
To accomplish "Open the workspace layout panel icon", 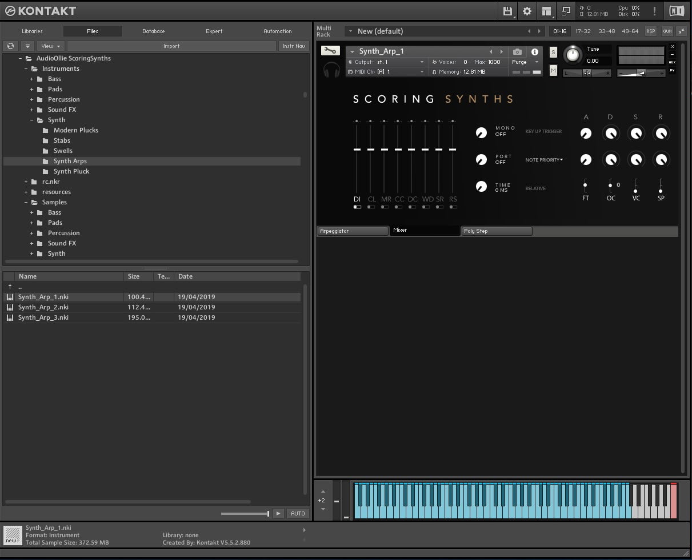I will [x=547, y=11].
